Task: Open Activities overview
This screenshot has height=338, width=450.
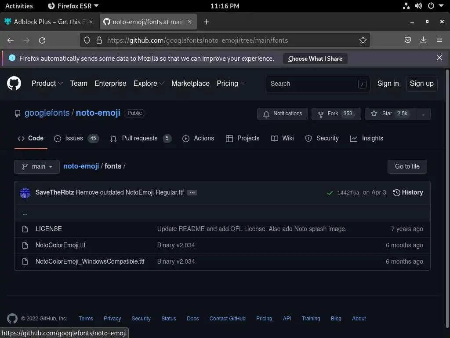Action: 19,6
